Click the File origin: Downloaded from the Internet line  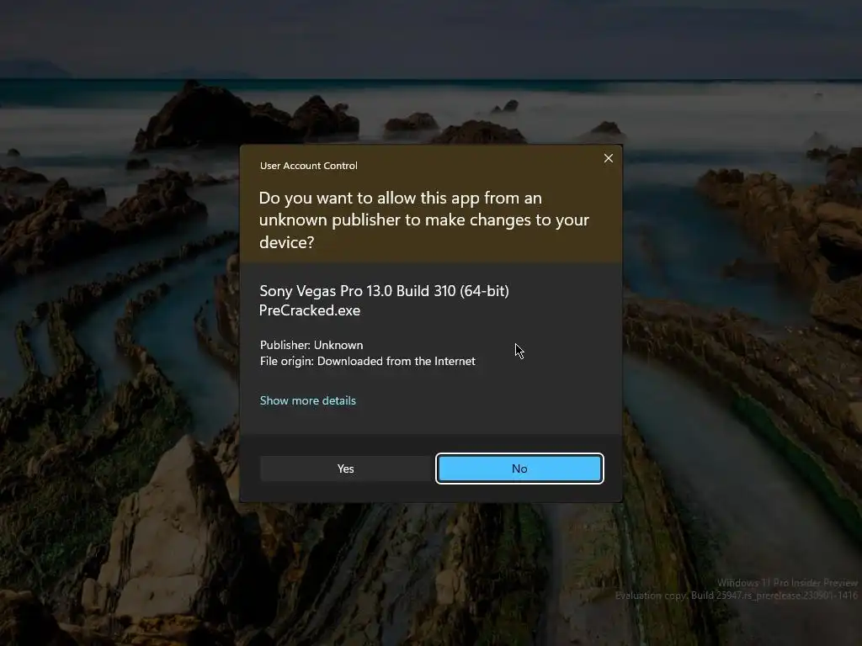click(x=367, y=361)
